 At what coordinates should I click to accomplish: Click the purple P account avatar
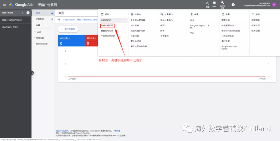point(274,5)
